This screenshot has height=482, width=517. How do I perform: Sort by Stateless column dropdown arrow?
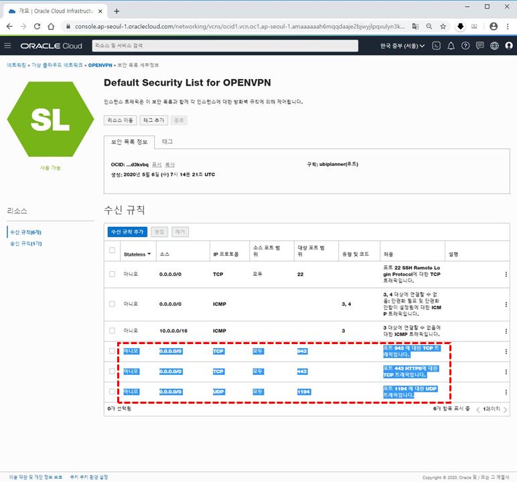(x=149, y=254)
